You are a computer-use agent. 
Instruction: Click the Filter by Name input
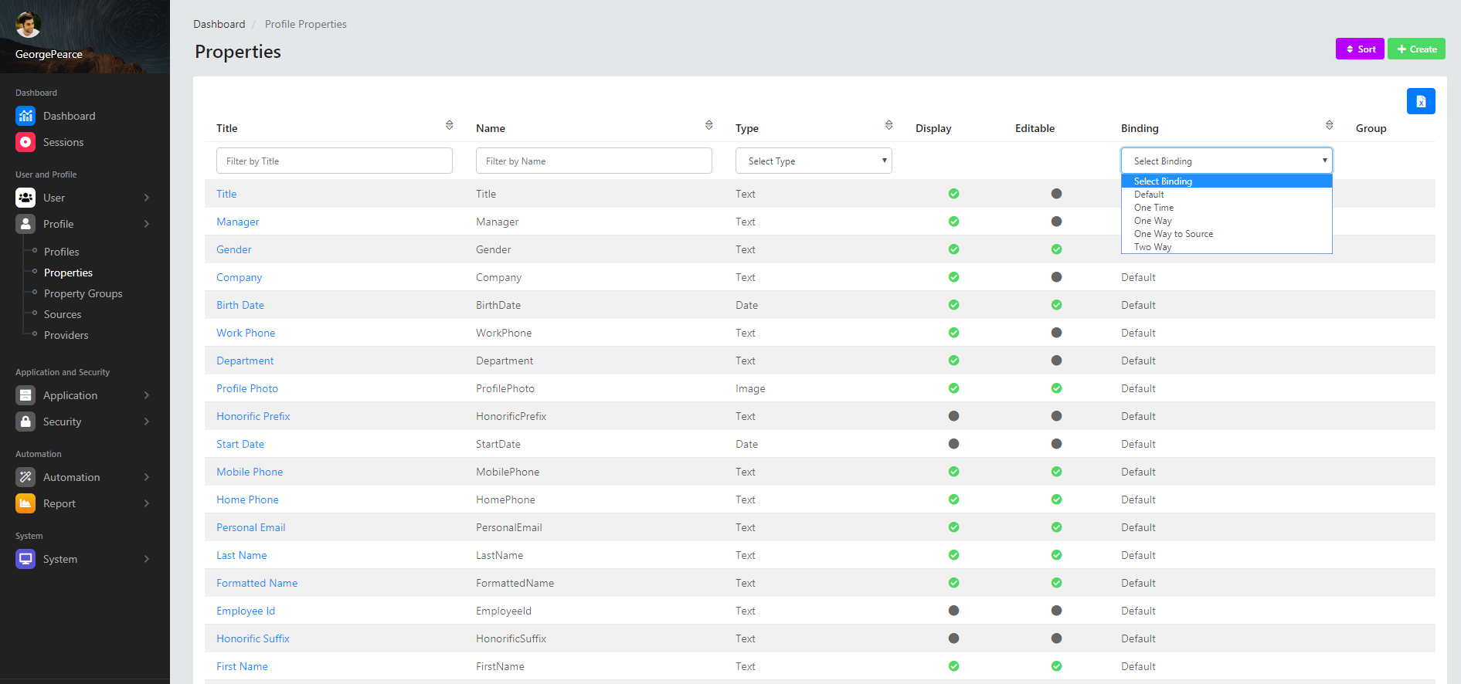[593, 161]
